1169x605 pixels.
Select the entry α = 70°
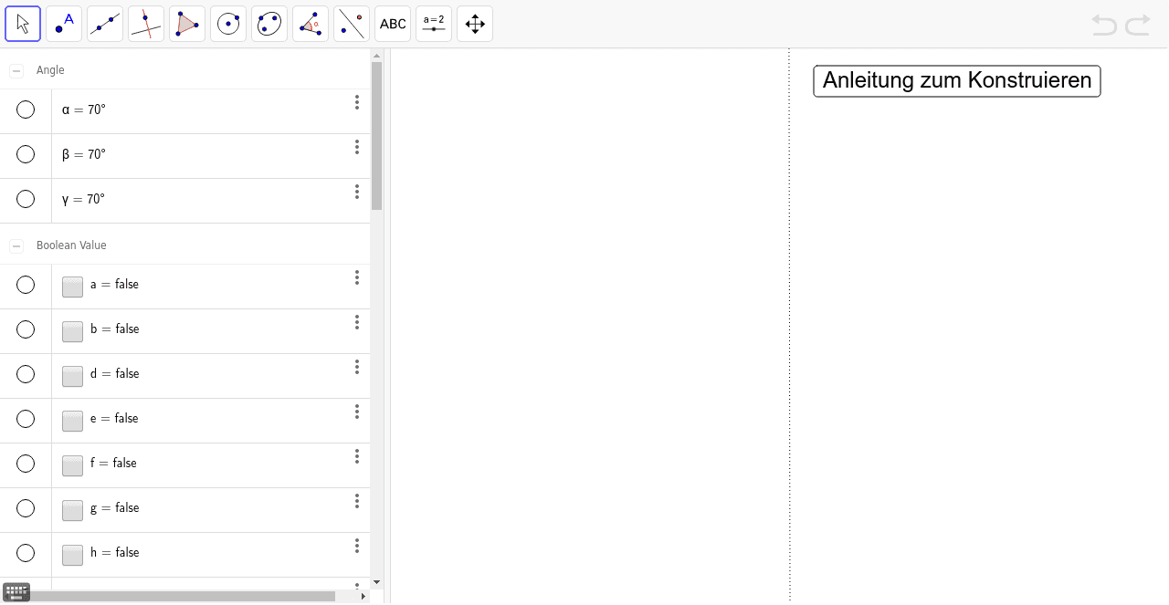(x=84, y=110)
